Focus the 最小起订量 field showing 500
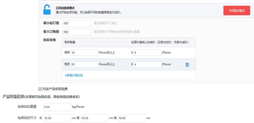 pyautogui.click(x=76, y=23)
